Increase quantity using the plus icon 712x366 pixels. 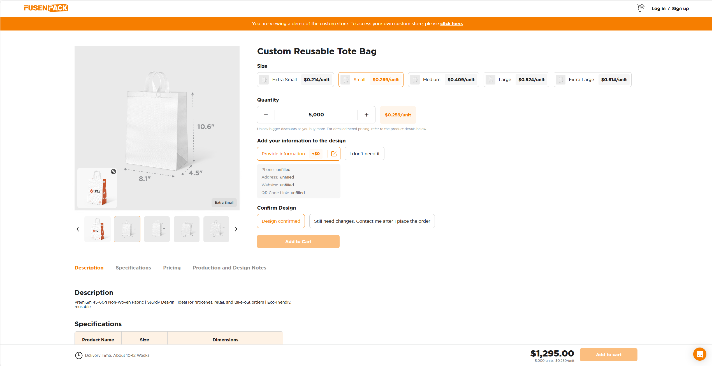[x=367, y=115]
